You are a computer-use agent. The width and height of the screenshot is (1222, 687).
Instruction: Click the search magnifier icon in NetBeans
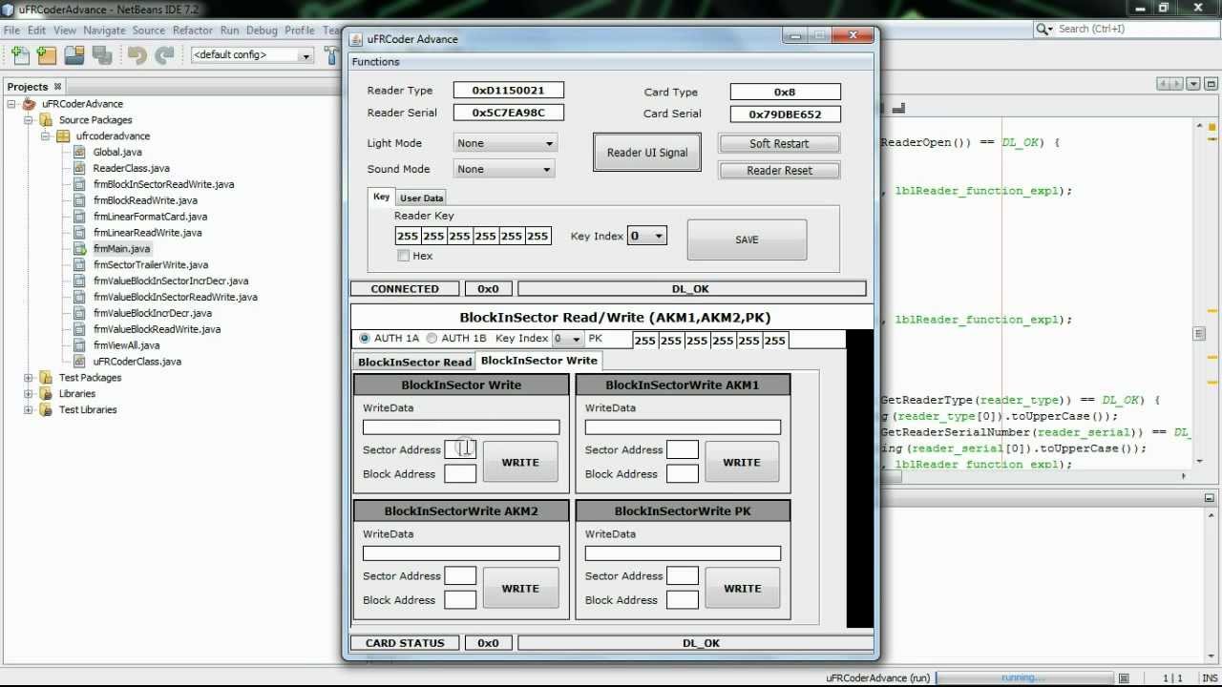tap(1044, 29)
